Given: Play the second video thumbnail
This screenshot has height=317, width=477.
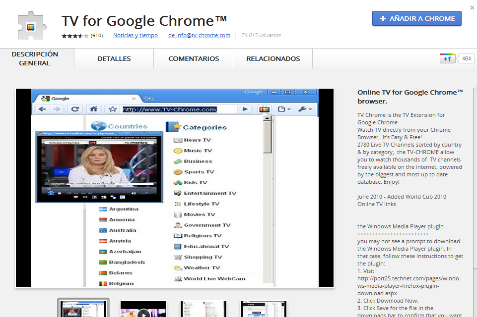Looking at the screenshot, I should (x=143, y=309).
